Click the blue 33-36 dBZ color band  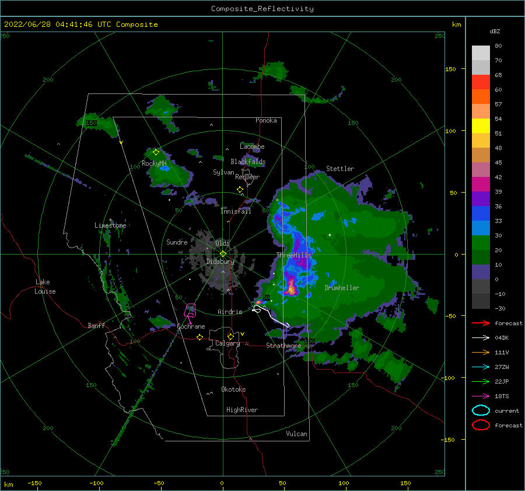pyautogui.click(x=481, y=213)
